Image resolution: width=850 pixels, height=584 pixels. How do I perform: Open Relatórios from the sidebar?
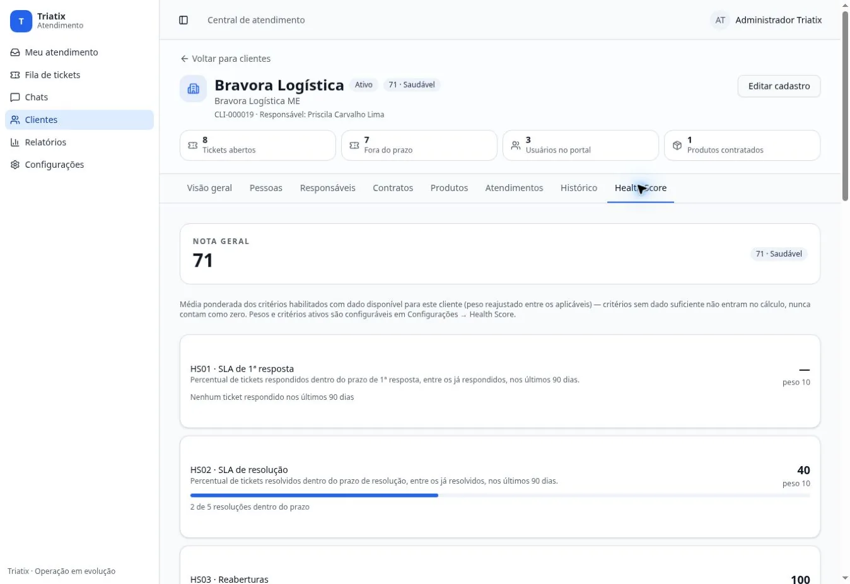coord(79,143)
